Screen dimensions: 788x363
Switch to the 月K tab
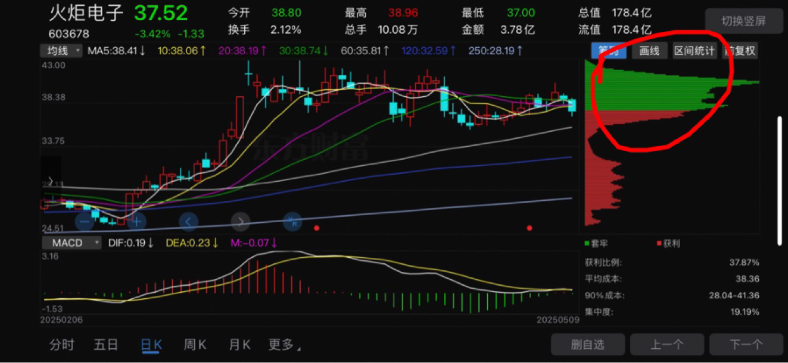click(239, 345)
